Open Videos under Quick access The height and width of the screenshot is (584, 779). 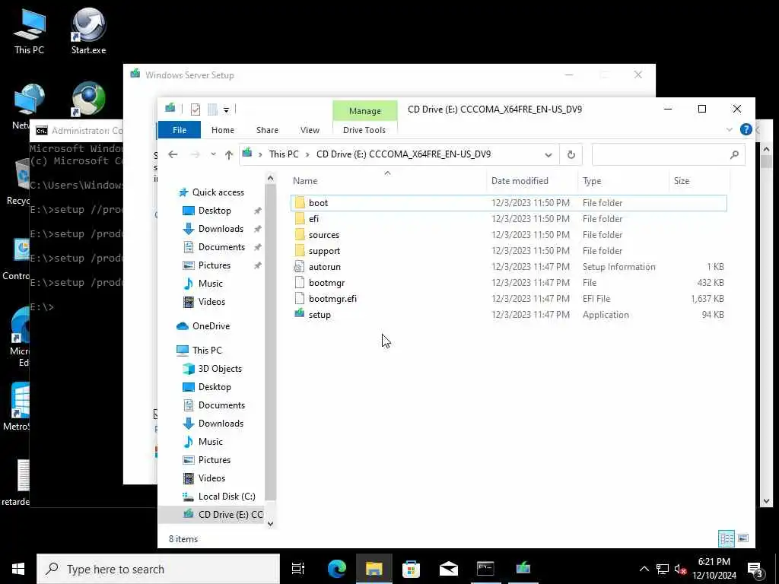211,302
